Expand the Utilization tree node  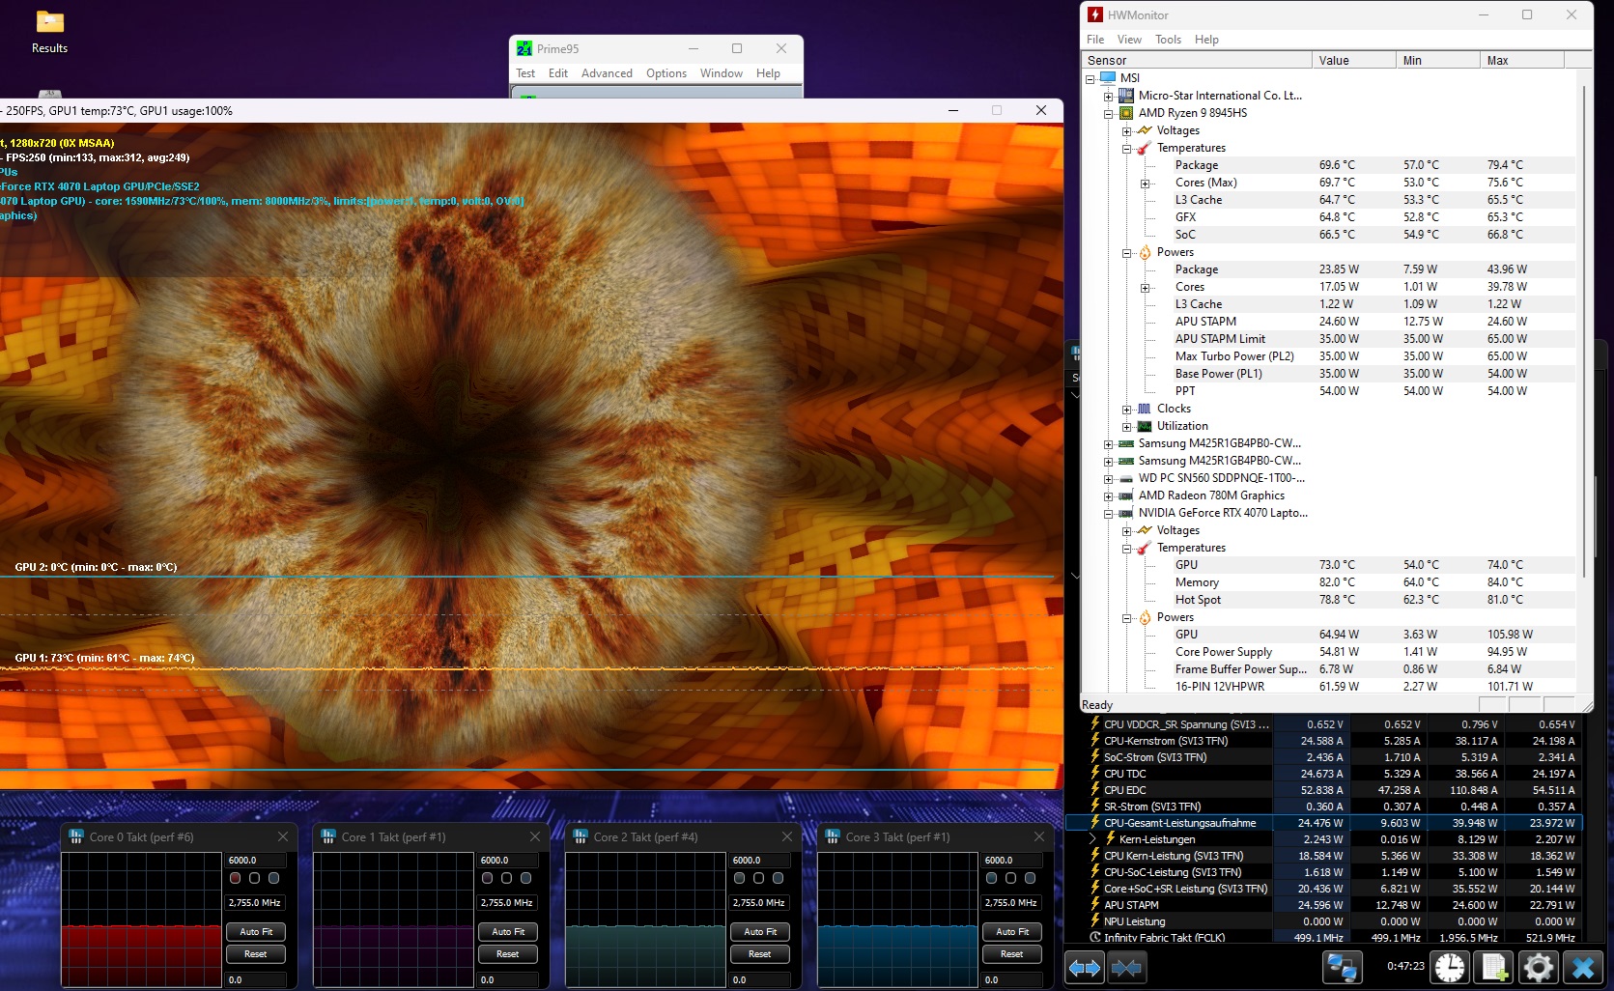(1127, 427)
